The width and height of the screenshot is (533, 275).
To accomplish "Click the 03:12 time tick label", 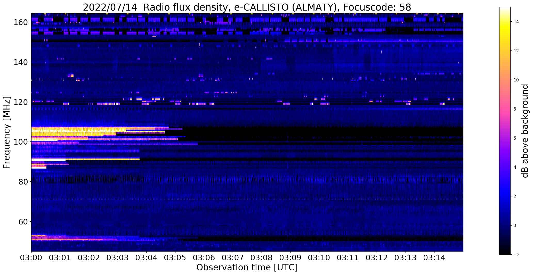I will pos(377,258).
